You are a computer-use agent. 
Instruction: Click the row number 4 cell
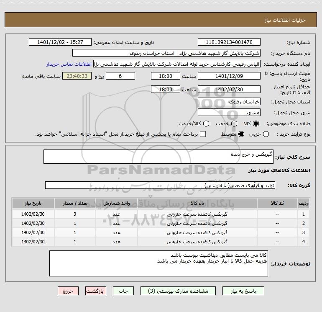point(304,242)
